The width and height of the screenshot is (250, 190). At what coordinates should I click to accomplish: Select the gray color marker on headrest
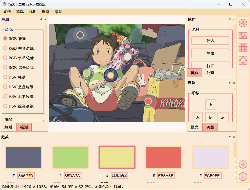pos(80,35)
